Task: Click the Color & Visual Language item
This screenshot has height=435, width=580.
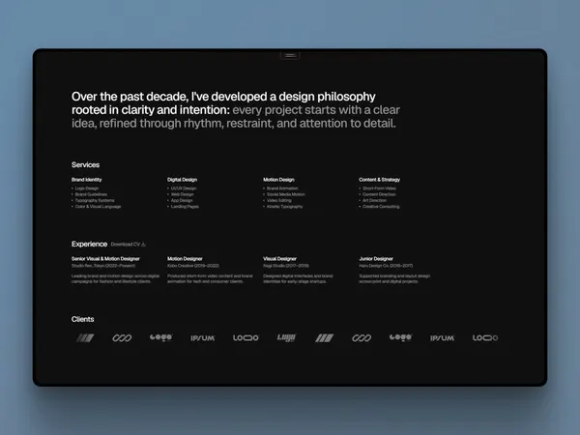Action: (x=98, y=207)
